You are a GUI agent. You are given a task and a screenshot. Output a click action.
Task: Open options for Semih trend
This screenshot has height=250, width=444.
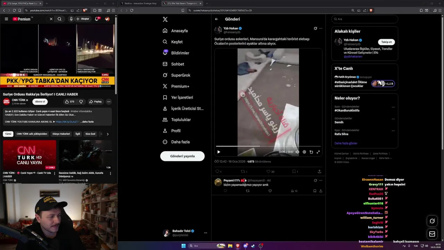pyautogui.click(x=393, y=119)
